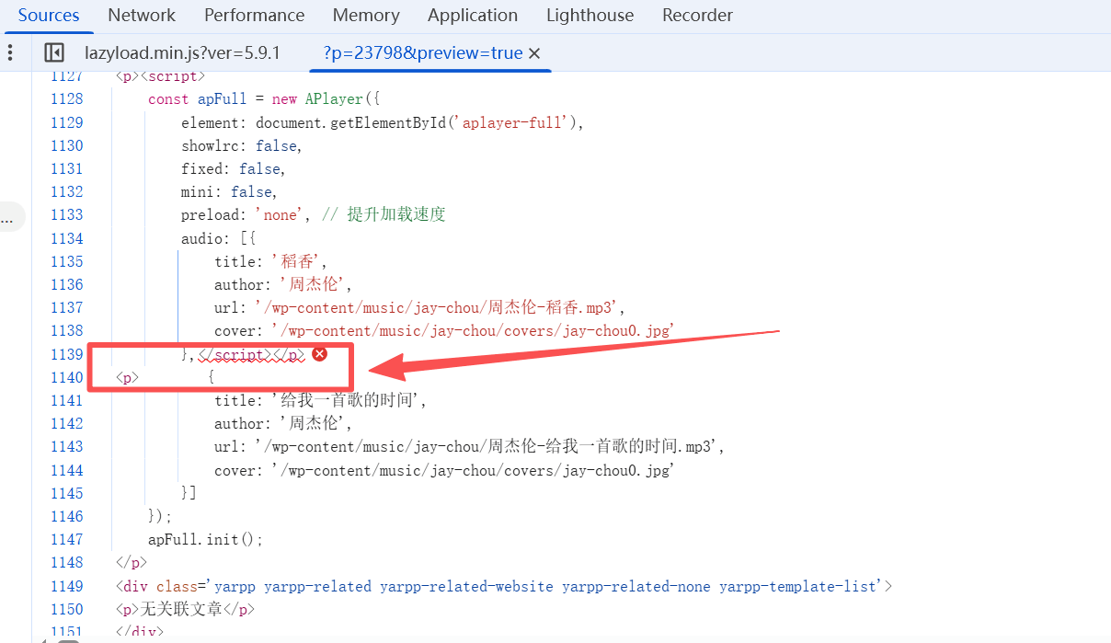Switch to the Sources tab

point(49,15)
